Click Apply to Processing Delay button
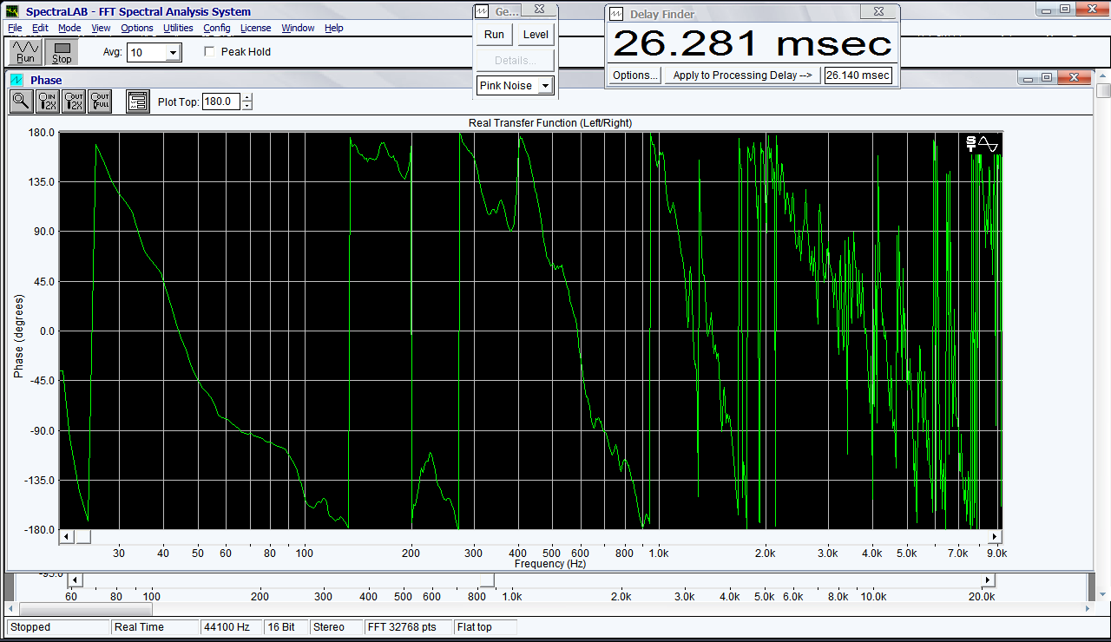This screenshot has height=642, width=1111. (742, 75)
